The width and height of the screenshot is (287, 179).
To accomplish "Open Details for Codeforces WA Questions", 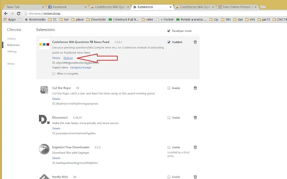I will point(56,58).
